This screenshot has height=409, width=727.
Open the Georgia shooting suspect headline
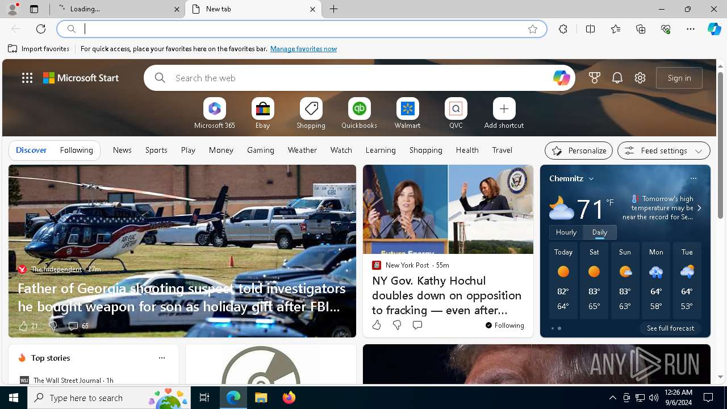(182, 297)
